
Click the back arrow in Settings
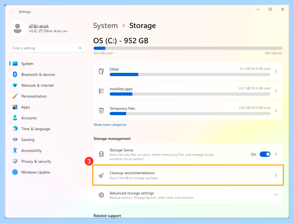tap(11, 12)
